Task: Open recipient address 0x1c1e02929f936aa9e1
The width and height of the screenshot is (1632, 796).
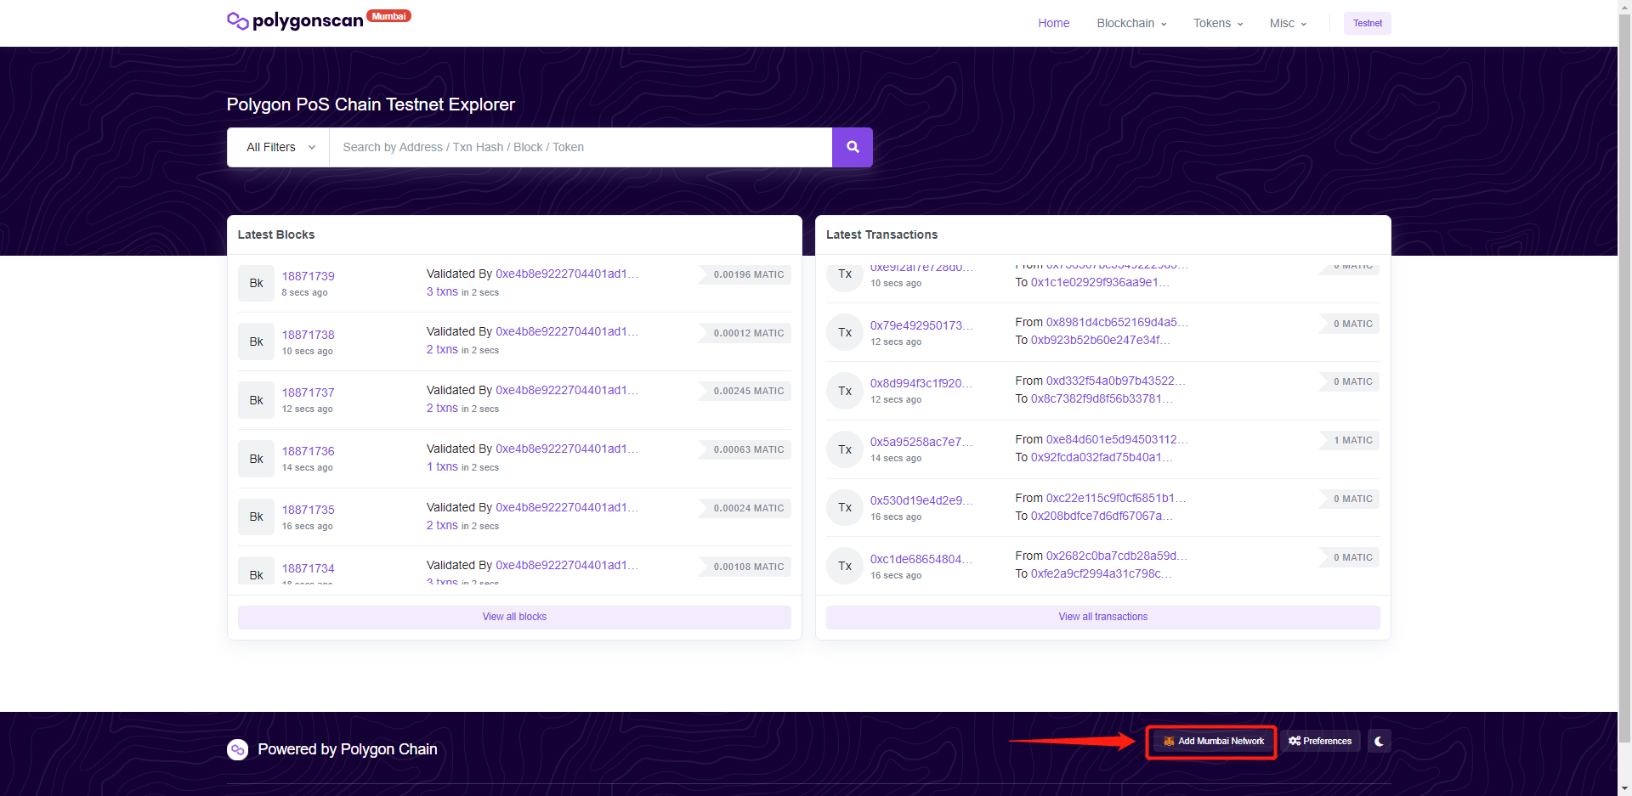Action: (x=1101, y=282)
